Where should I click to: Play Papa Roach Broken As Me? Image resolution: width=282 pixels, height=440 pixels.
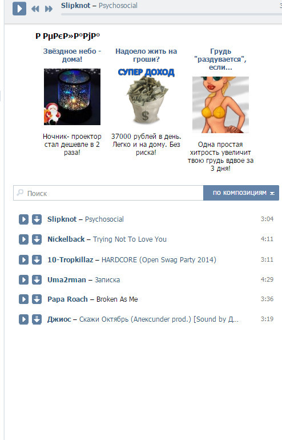(23, 299)
